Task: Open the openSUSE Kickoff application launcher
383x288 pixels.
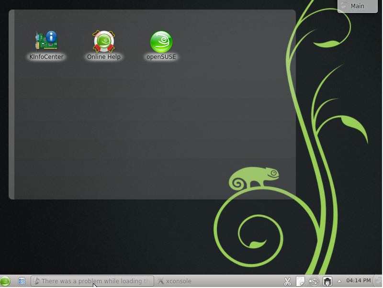Action: coord(5,281)
